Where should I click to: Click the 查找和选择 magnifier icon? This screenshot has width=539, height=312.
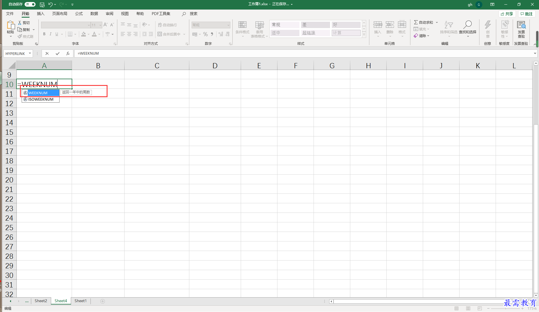468,25
